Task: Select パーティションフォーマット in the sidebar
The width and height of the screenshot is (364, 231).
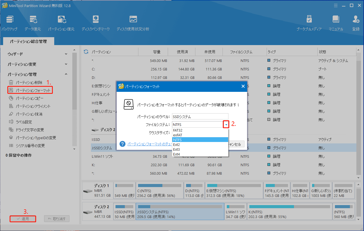Action: (x=30, y=90)
